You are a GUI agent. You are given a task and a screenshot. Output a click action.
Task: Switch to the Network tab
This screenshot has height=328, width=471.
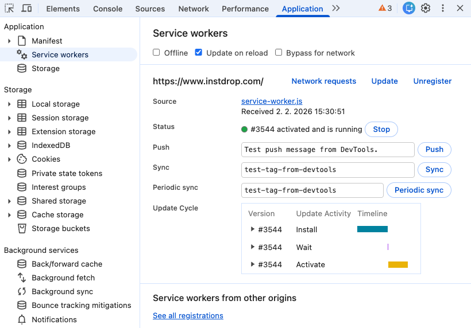[194, 9]
